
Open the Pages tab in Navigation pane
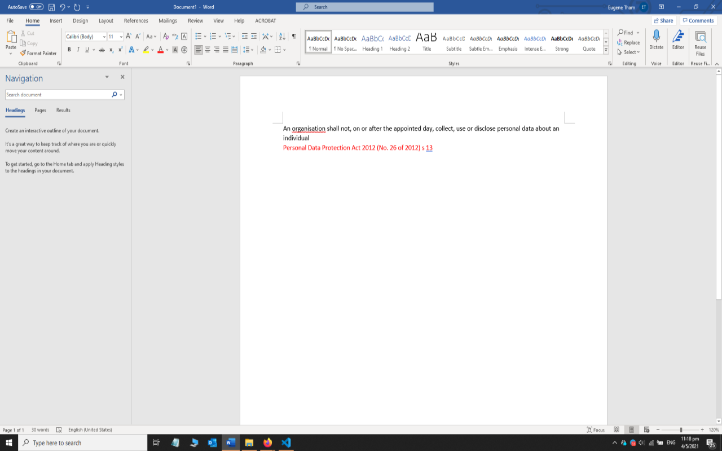click(x=40, y=110)
